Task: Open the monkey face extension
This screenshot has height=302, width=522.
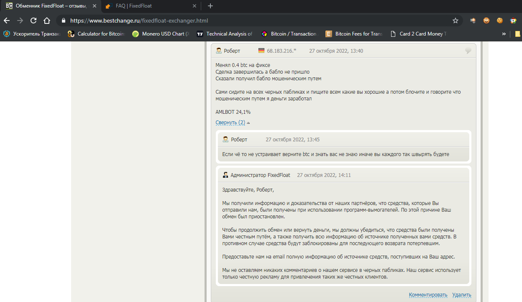Action: click(486, 20)
